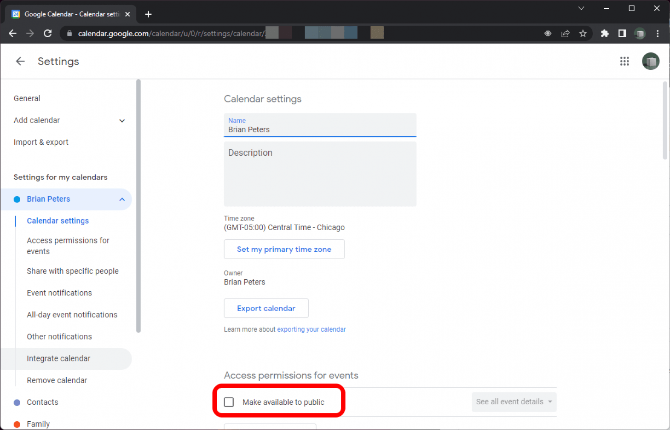Screen dimensions: 670x430
Task: Click the sidebar scrollbar
Action: point(138,206)
